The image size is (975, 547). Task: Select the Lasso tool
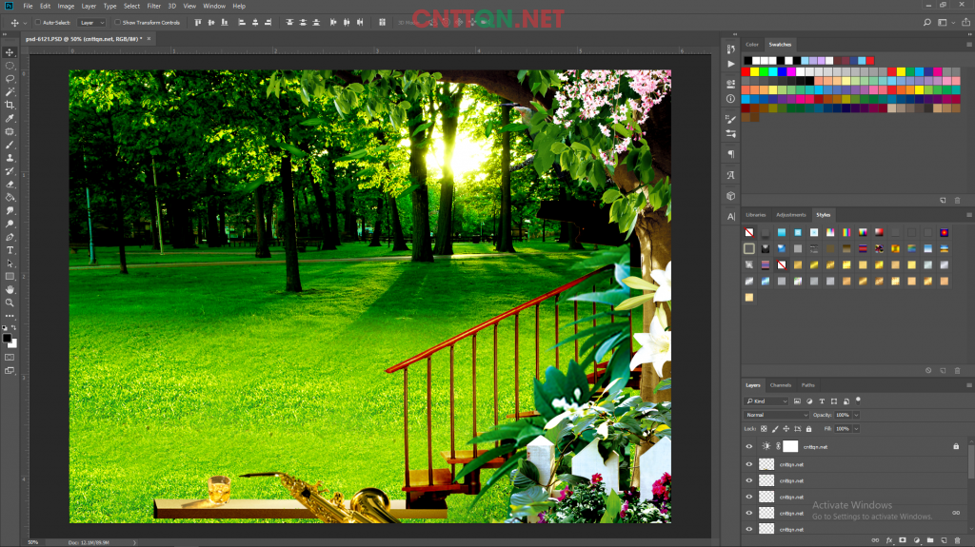(x=10, y=79)
